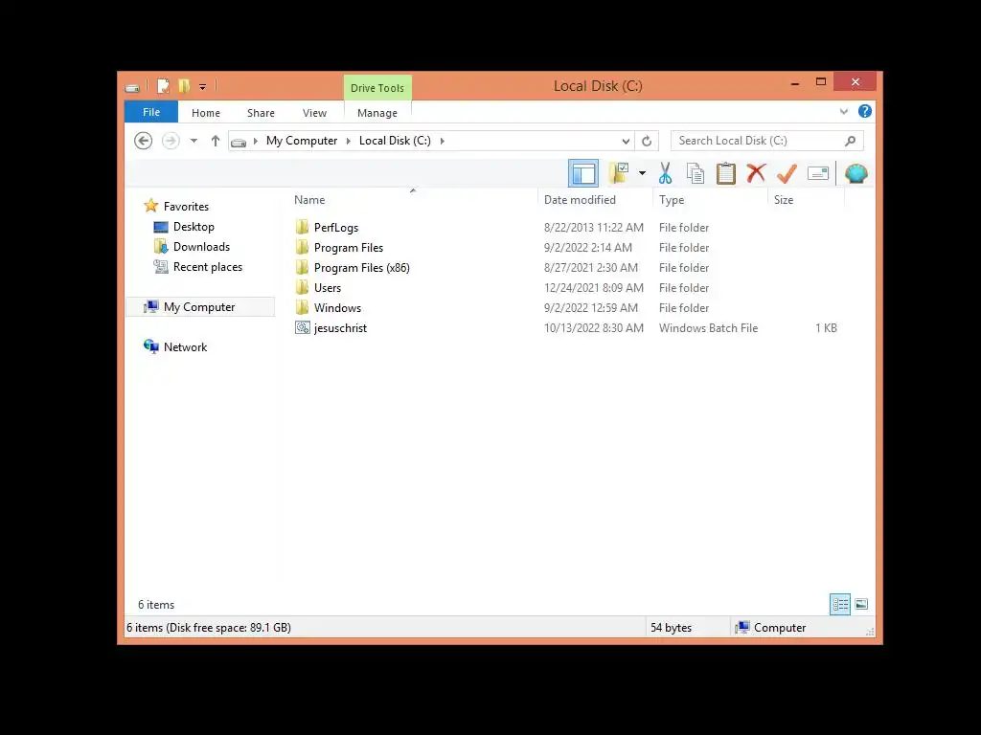
Task: Open the address bar history dropdown
Action: [626, 142]
